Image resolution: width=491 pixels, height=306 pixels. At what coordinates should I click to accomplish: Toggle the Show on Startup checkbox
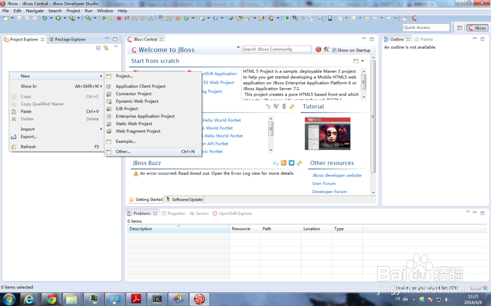click(x=334, y=50)
